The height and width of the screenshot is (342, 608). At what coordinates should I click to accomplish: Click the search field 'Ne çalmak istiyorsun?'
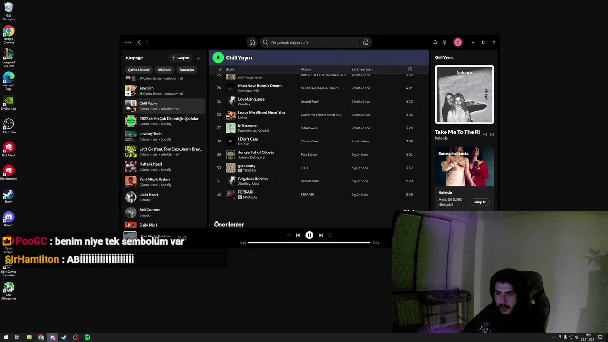coord(309,42)
